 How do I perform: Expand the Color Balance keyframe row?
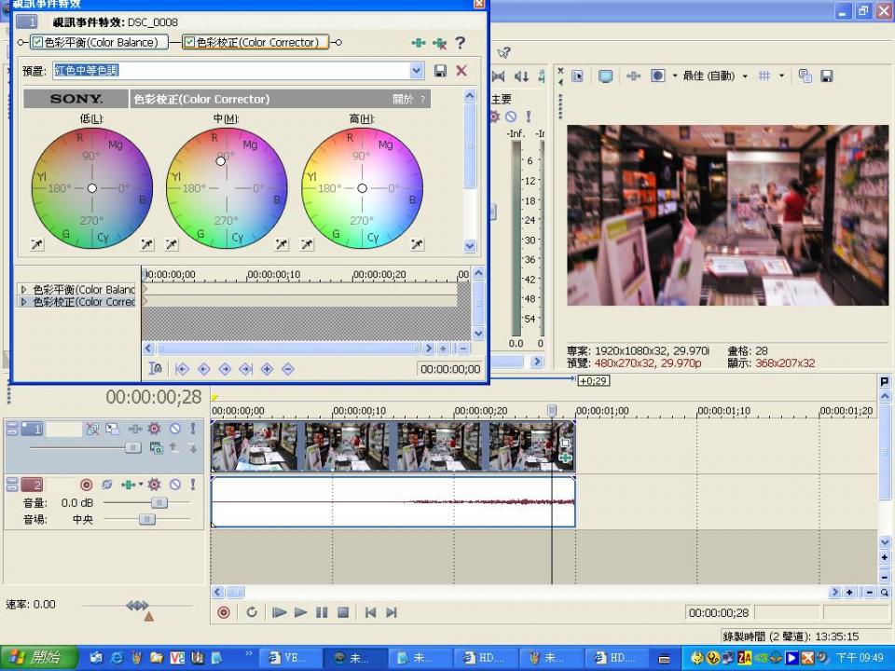(23, 290)
